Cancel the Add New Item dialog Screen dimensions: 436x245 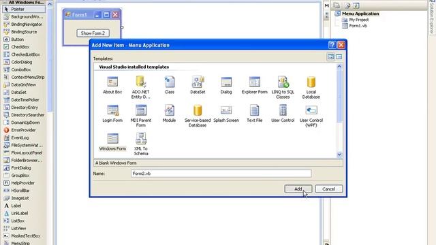tap(328, 189)
